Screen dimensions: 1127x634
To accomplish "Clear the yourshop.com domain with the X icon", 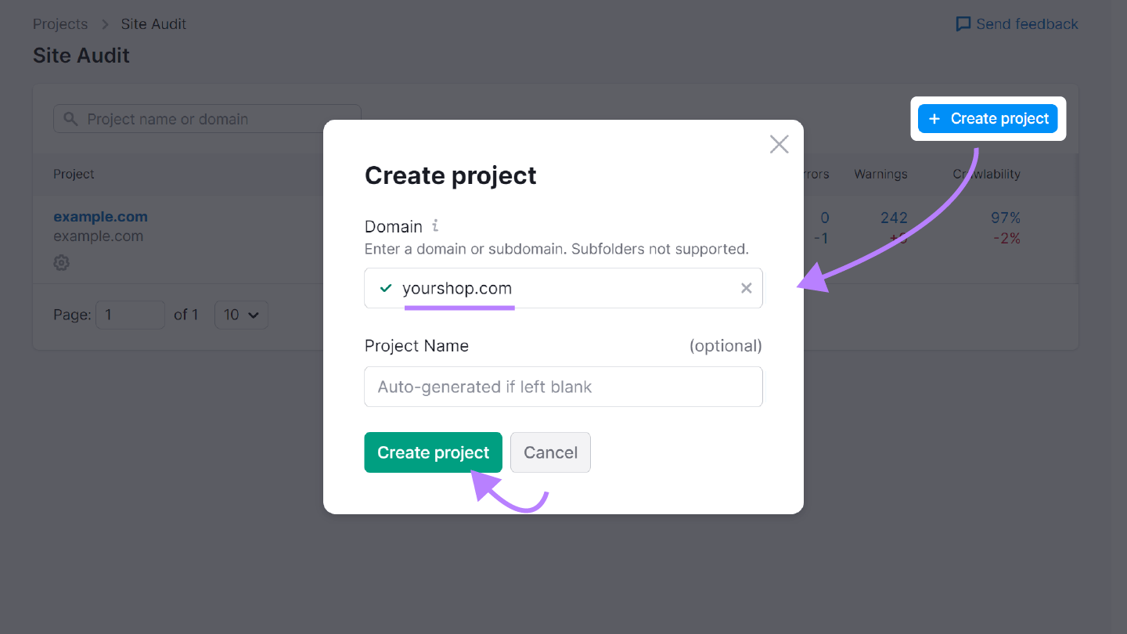I will tap(746, 287).
